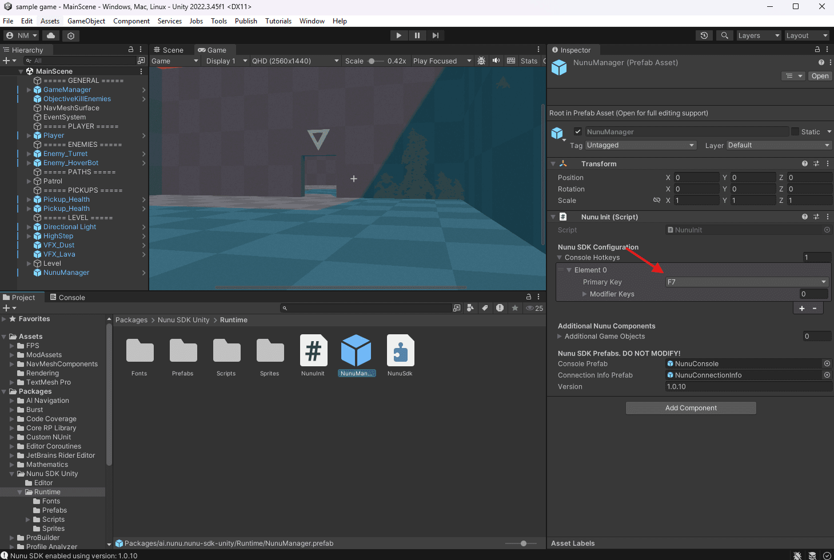Open Project search in Search window

pyautogui.click(x=457, y=308)
